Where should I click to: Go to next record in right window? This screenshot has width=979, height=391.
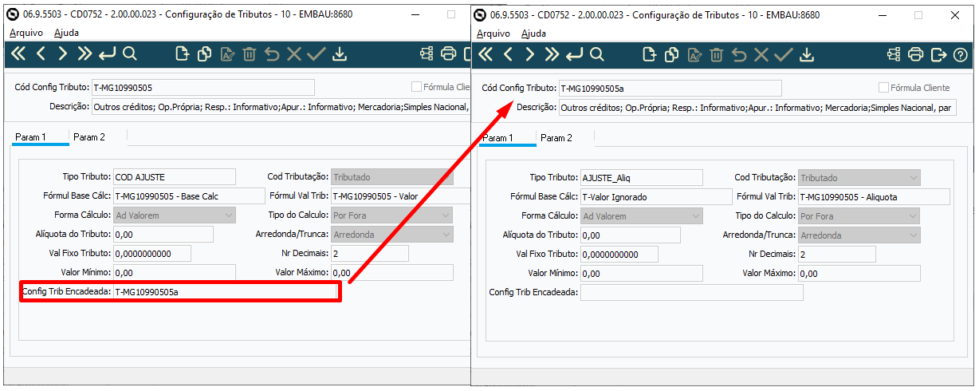coord(530,54)
